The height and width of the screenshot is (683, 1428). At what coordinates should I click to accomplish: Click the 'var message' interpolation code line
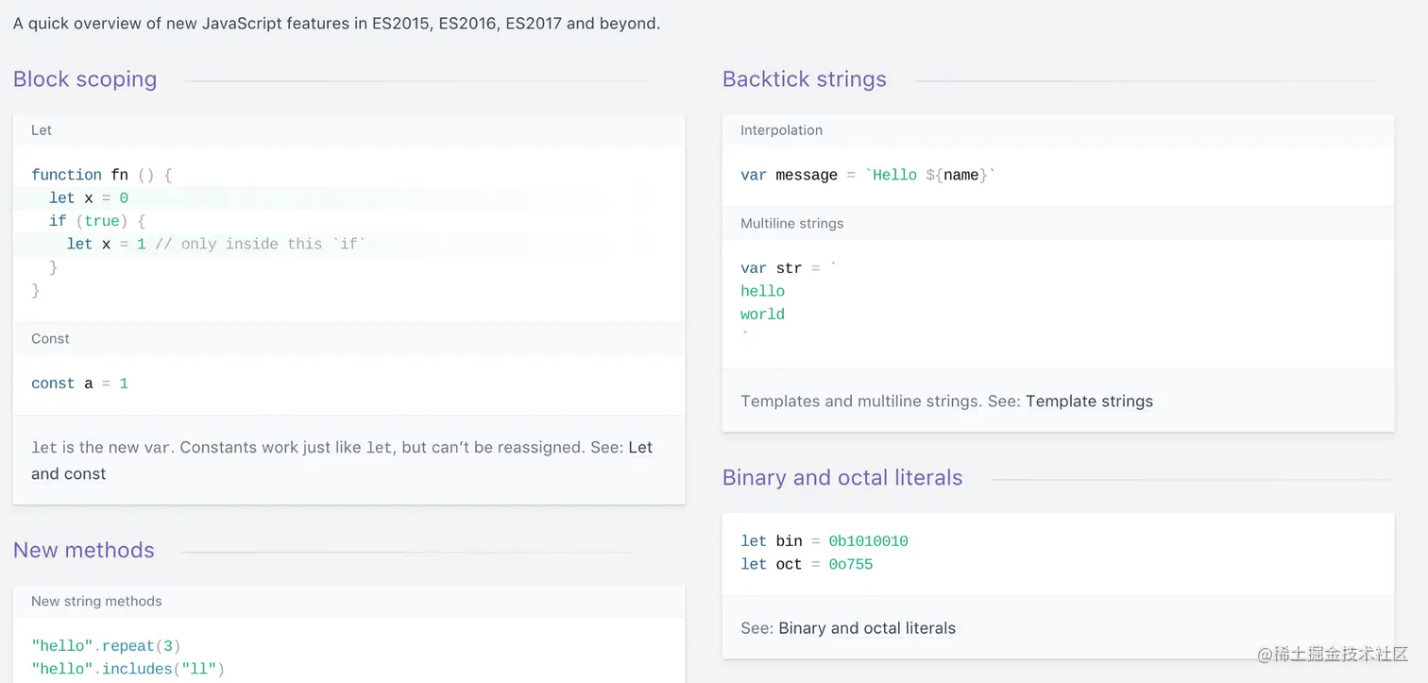867,175
